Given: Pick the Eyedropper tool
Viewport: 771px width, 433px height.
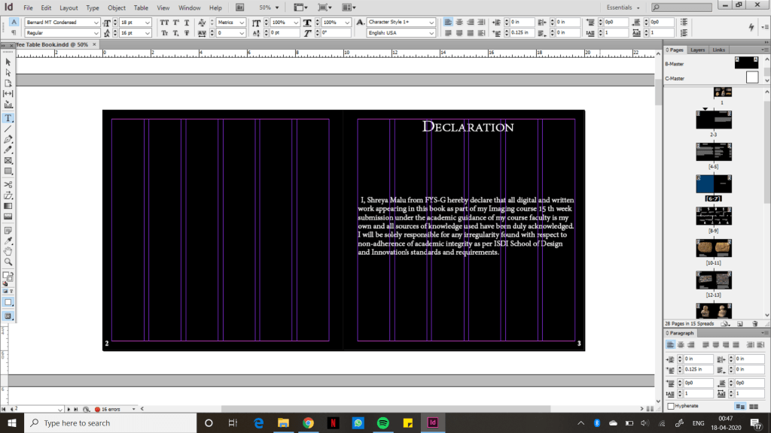Looking at the screenshot, I should pyautogui.click(x=8, y=240).
